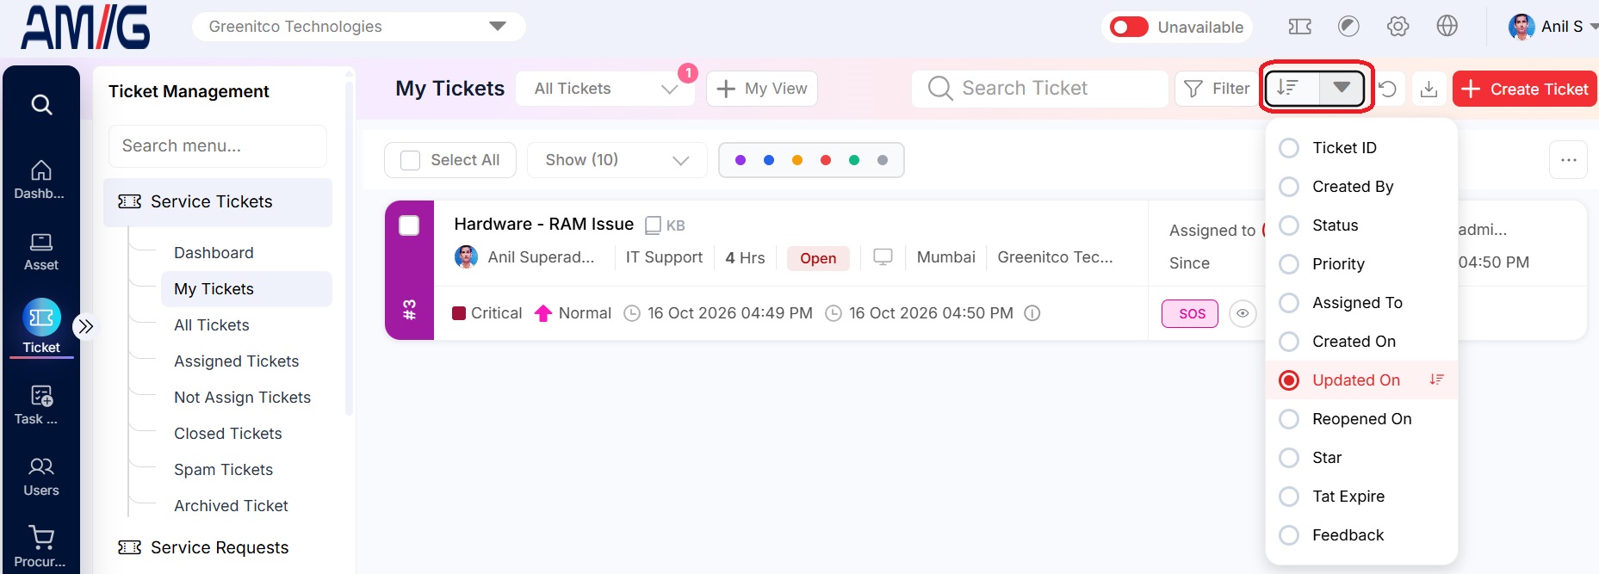The image size is (1599, 574).
Task: Open My Tickets menu item
Action: (x=246, y=289)
